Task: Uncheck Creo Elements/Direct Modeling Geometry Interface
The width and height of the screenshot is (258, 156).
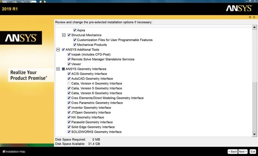Action: point(69,98)
